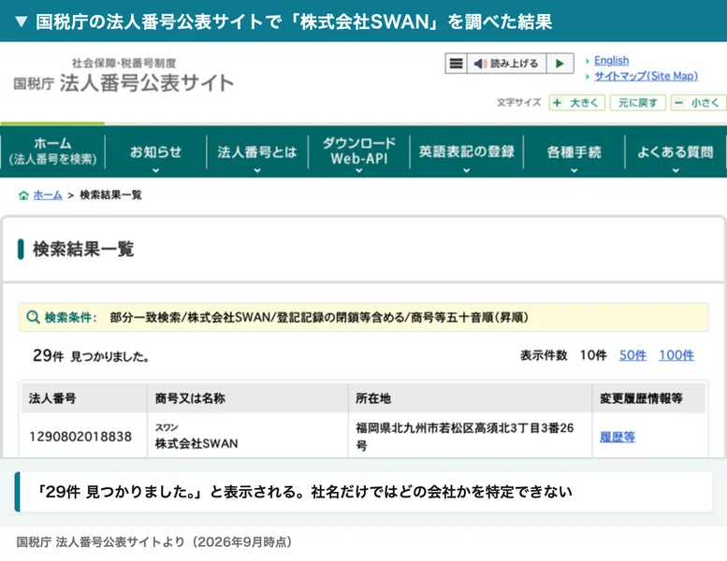
Task: Increase text size with 大きく button
Action: pyautogui.click(x=576, y=102)
